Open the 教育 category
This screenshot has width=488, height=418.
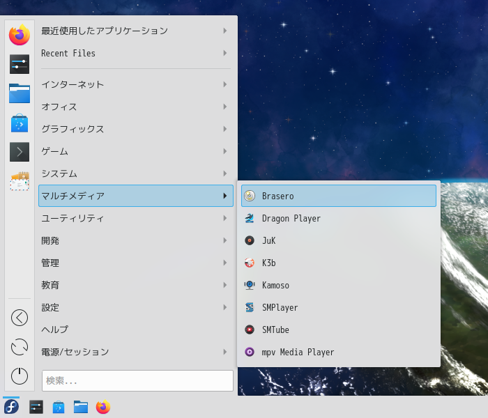(x=136, y=285)
